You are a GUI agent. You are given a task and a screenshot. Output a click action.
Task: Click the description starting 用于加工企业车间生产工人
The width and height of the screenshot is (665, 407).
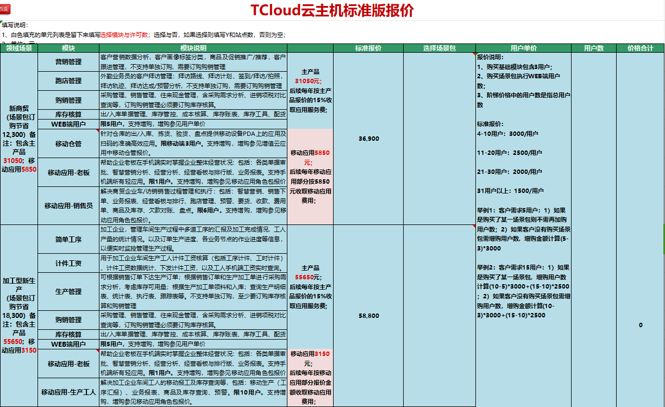click(x=193, y=264)
